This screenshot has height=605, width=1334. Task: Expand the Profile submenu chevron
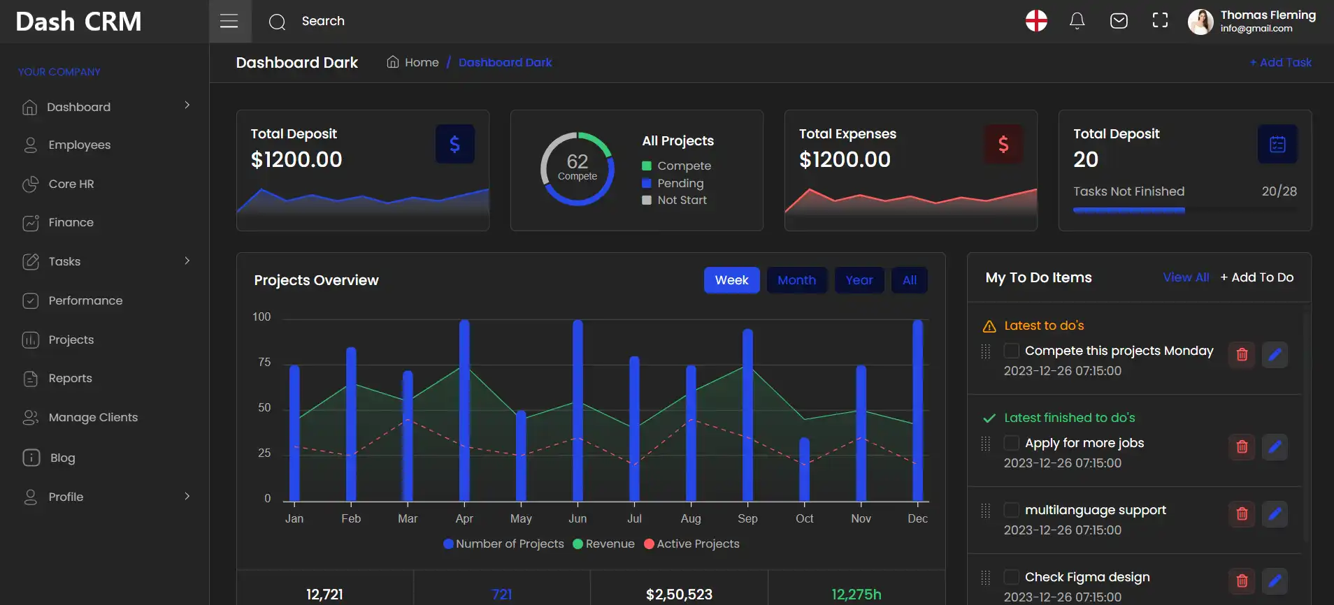187,496
